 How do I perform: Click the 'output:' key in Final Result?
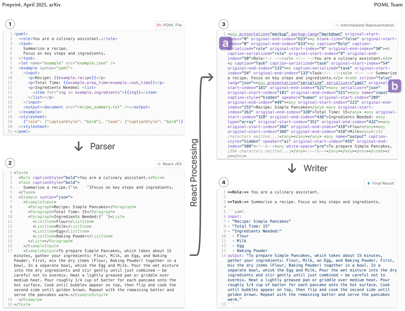235,256
